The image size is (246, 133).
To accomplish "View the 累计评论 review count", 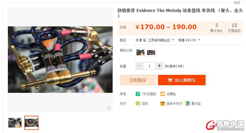I will (216, 28).
